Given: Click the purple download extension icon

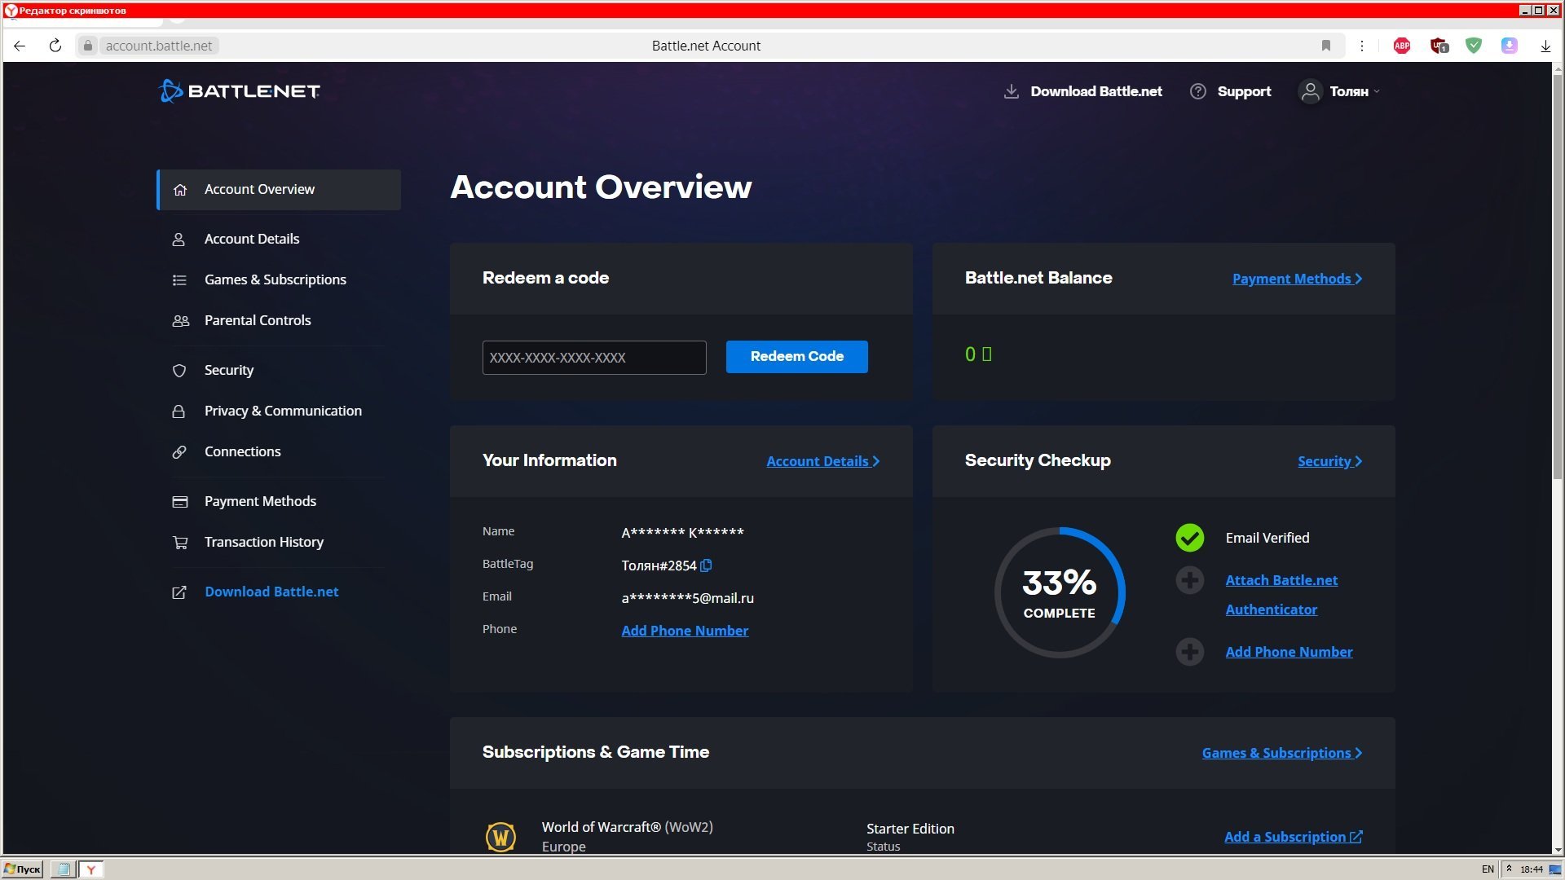Looking at the screenshot, I should [x=1510, y=46].
